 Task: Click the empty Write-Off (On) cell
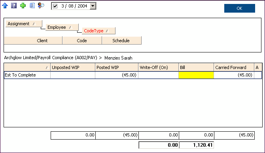tap(159, 75)
